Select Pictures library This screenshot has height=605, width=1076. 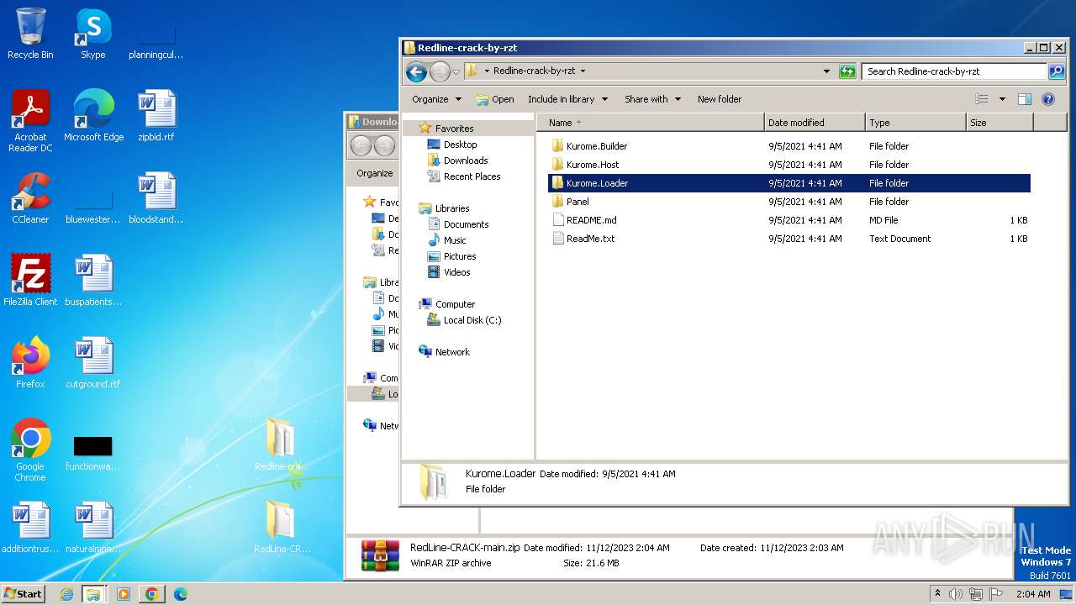460,256
